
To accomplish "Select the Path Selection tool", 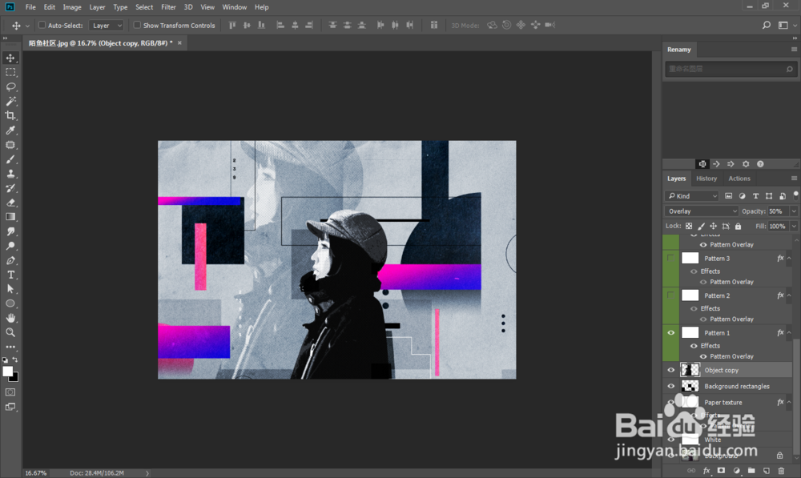I will tap(10, 289).
